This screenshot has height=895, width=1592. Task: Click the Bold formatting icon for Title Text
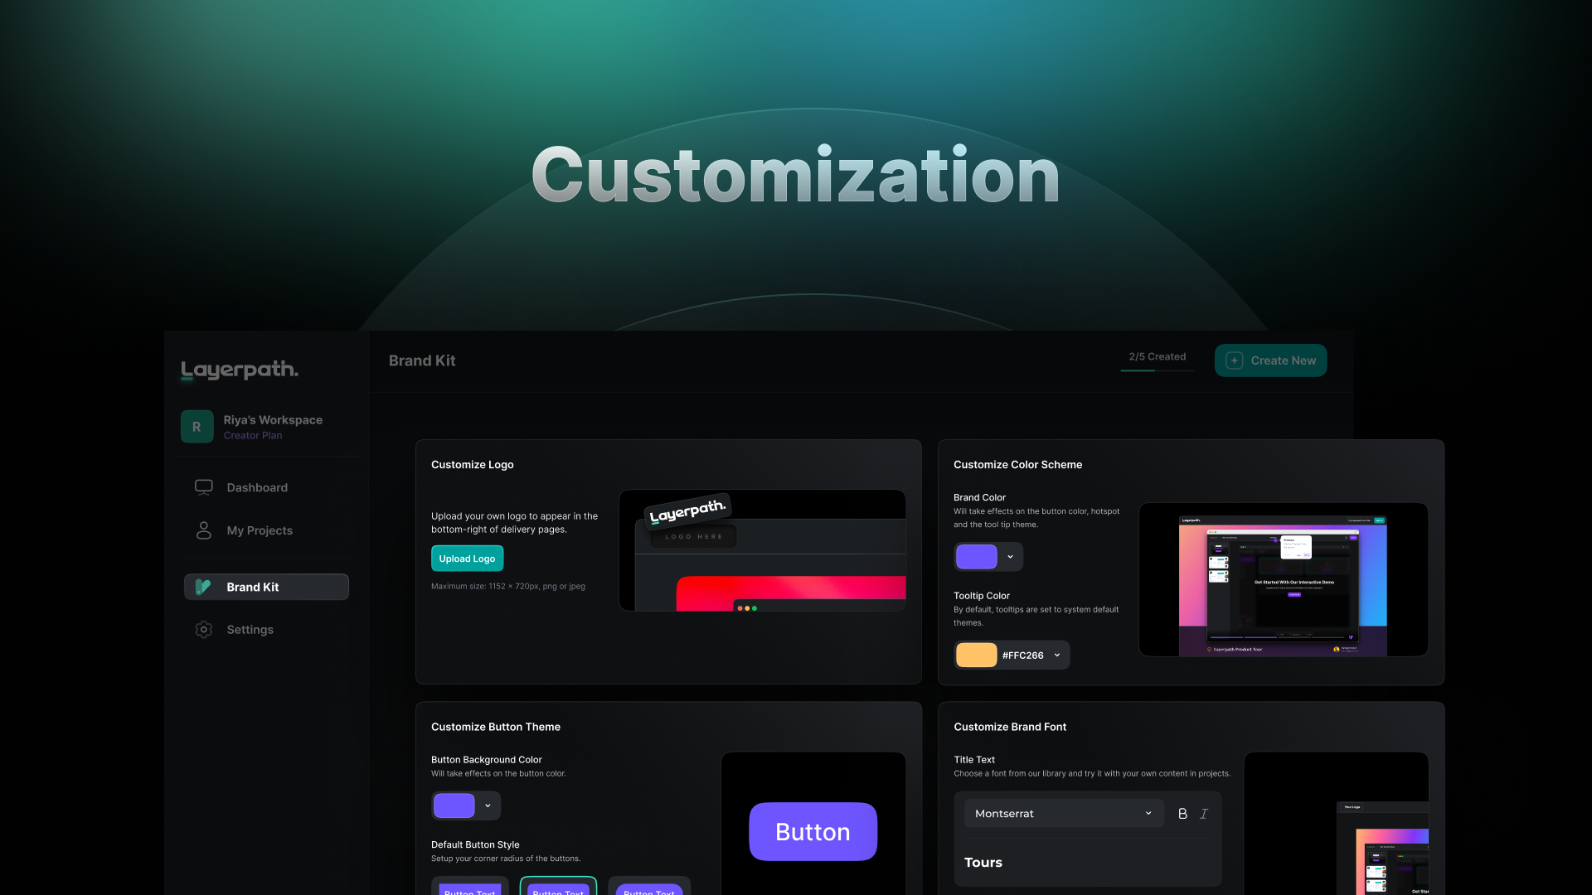click(1182, 814)
